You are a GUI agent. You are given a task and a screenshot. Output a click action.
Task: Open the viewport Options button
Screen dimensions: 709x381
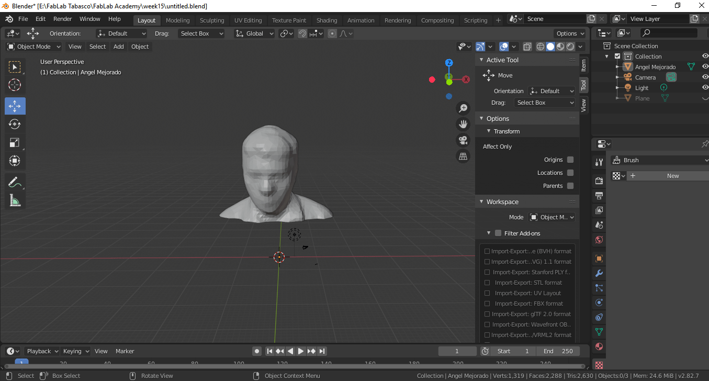point(570,33)
